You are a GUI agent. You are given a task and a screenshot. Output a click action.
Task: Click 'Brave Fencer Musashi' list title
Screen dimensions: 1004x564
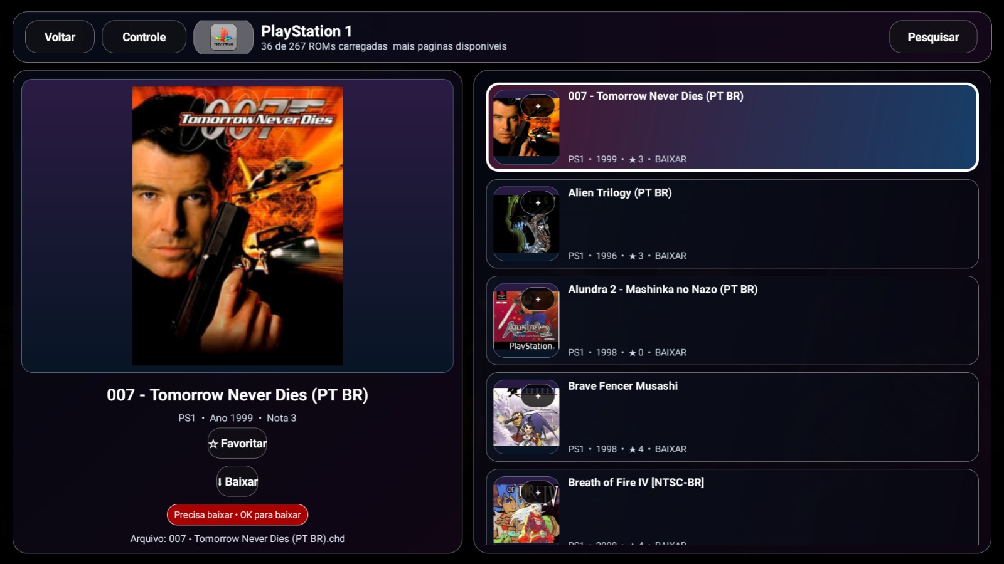click(623, 386)
